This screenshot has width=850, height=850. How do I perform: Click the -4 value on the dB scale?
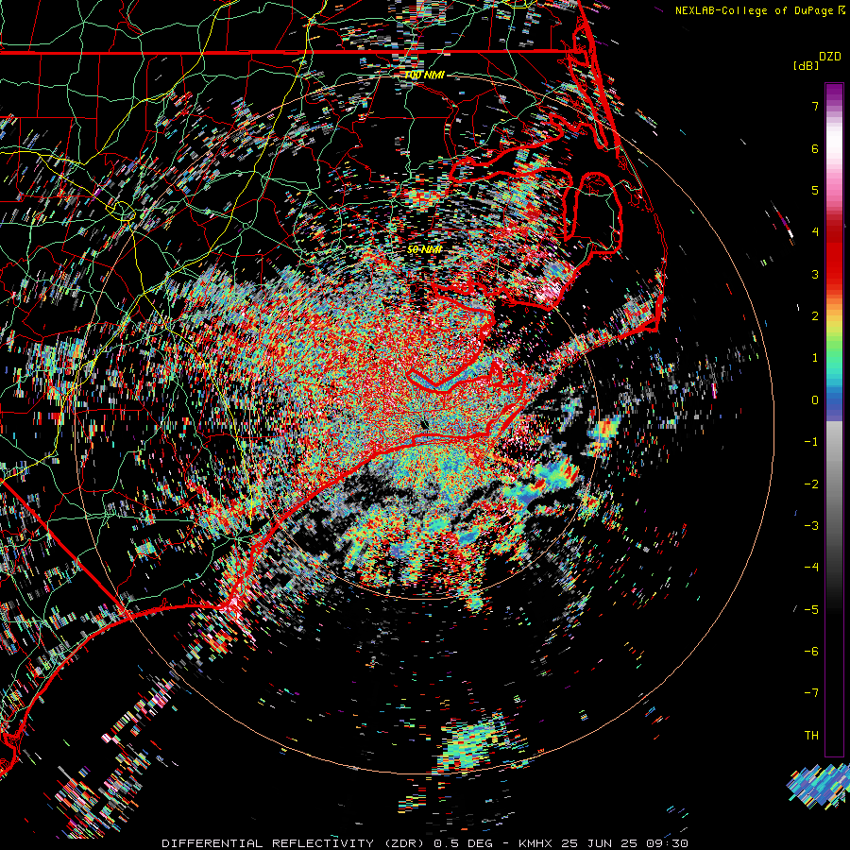[811, 567]
